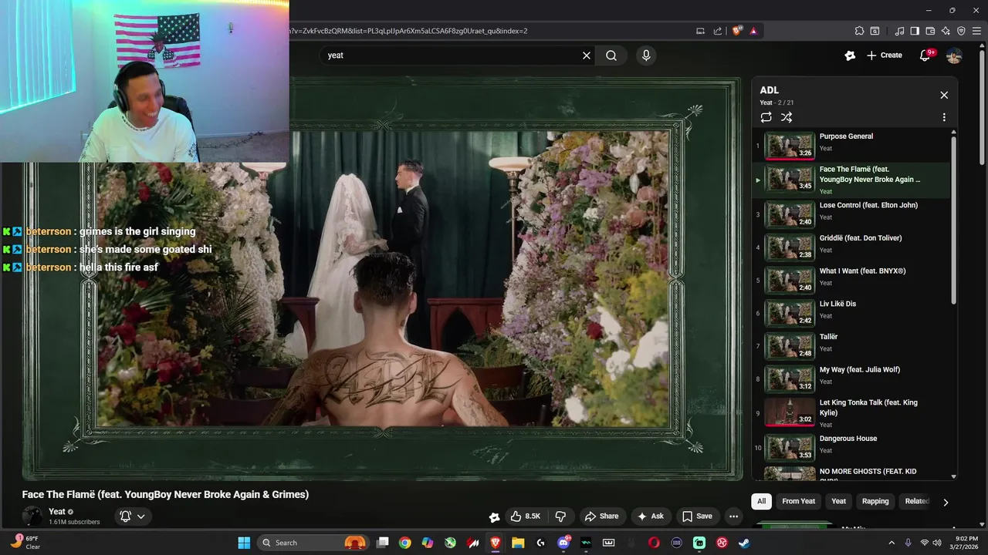The width and height of the screenshot is (988, 555).
Task: Click the share page icon in address bar
Action: 718,31
